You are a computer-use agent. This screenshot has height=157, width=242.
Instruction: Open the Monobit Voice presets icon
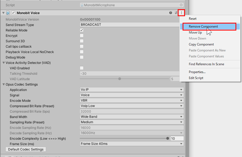click(176, 13)
